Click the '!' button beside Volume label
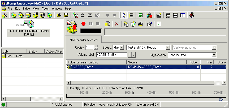 (x=130, y=55)
